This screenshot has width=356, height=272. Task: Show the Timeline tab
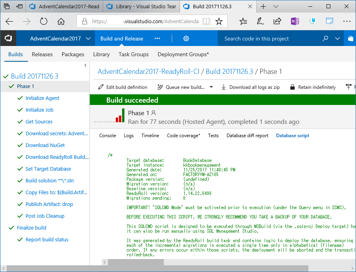(150, 136)
